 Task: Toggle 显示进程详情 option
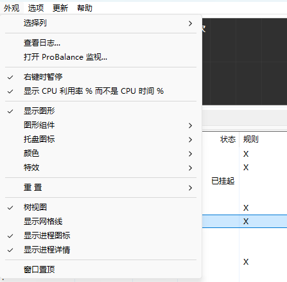101,250
